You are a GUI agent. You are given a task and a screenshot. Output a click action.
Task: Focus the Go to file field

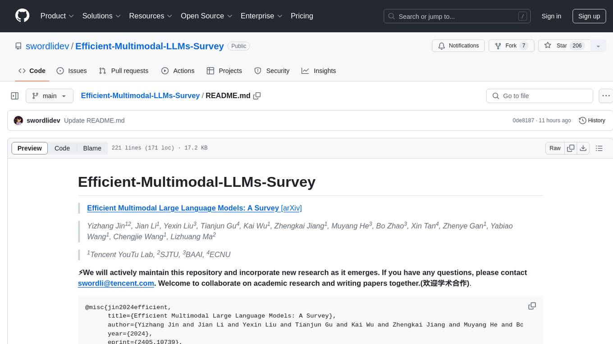540,96
